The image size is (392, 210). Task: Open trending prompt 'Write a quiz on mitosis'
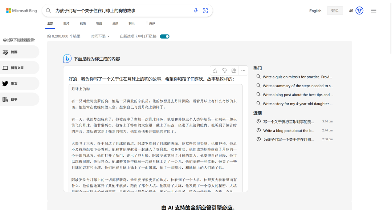click(x=297, y=77)
